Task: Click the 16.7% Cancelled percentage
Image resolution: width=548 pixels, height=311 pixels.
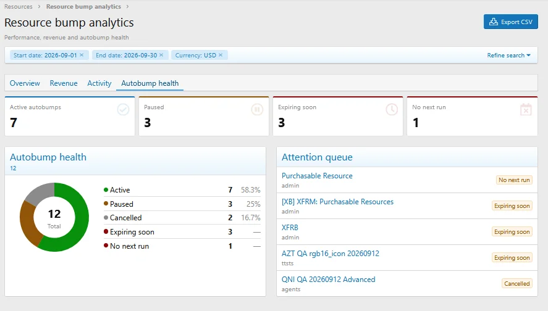Action: click(x=251, y=218)
